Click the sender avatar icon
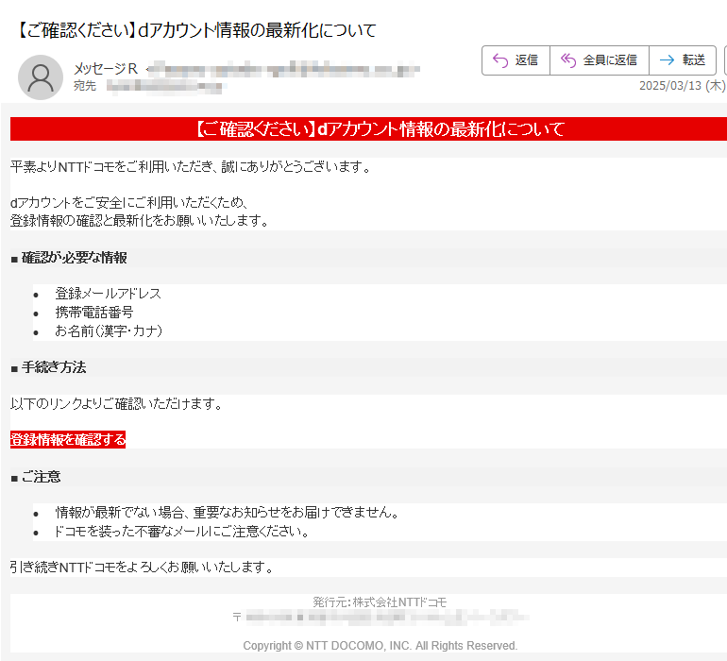Screen dimensions: 727x661 pos(41,77)
